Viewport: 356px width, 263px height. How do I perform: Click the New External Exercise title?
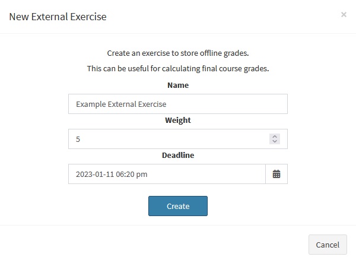pyautogui.click(x=58, y=17)
